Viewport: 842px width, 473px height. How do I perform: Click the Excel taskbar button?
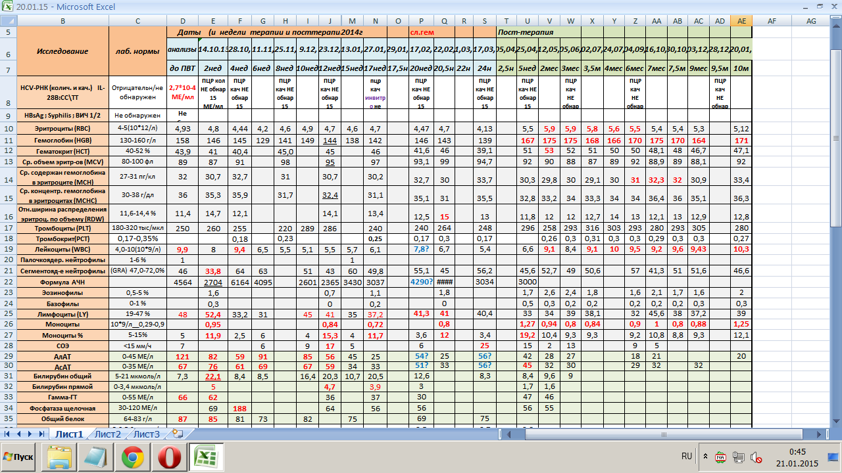[x=207, y=457]
